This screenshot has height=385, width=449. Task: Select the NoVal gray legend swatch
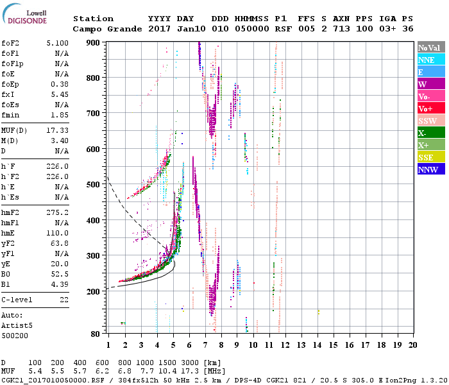(x=431, y=47)
